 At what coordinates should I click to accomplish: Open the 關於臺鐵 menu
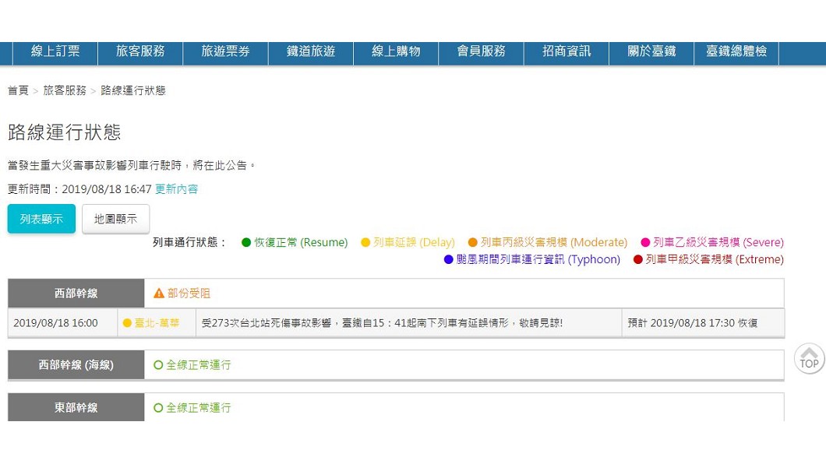(651, 51)
